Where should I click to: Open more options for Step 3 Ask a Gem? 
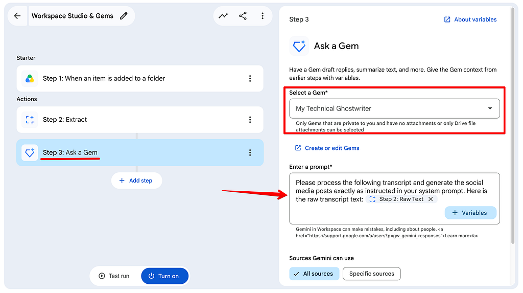click(x=250, y=153)
